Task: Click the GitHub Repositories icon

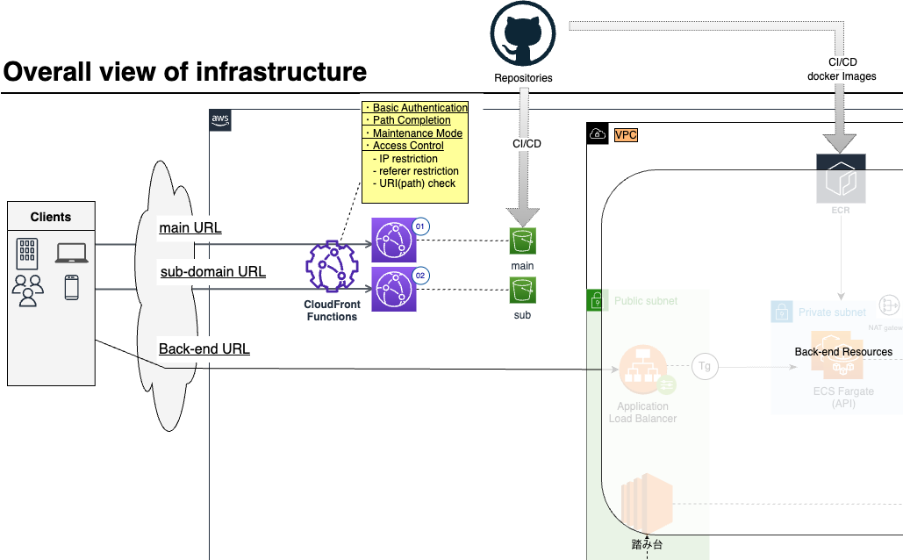Action: tap(522, 34)
